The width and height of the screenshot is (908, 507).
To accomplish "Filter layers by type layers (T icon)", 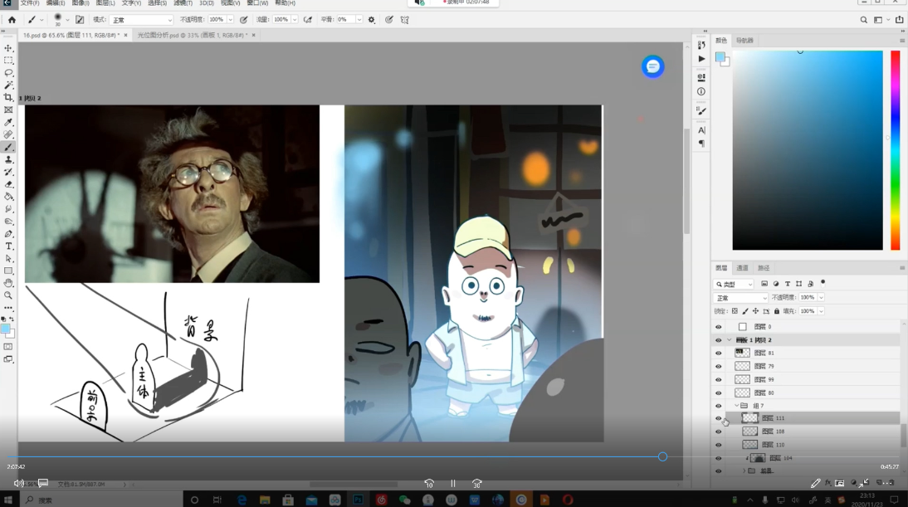I will coord(788,284).
